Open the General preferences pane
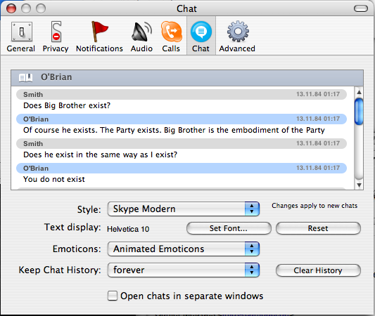Viewport: 375px width, 316px height. [21, 37]
